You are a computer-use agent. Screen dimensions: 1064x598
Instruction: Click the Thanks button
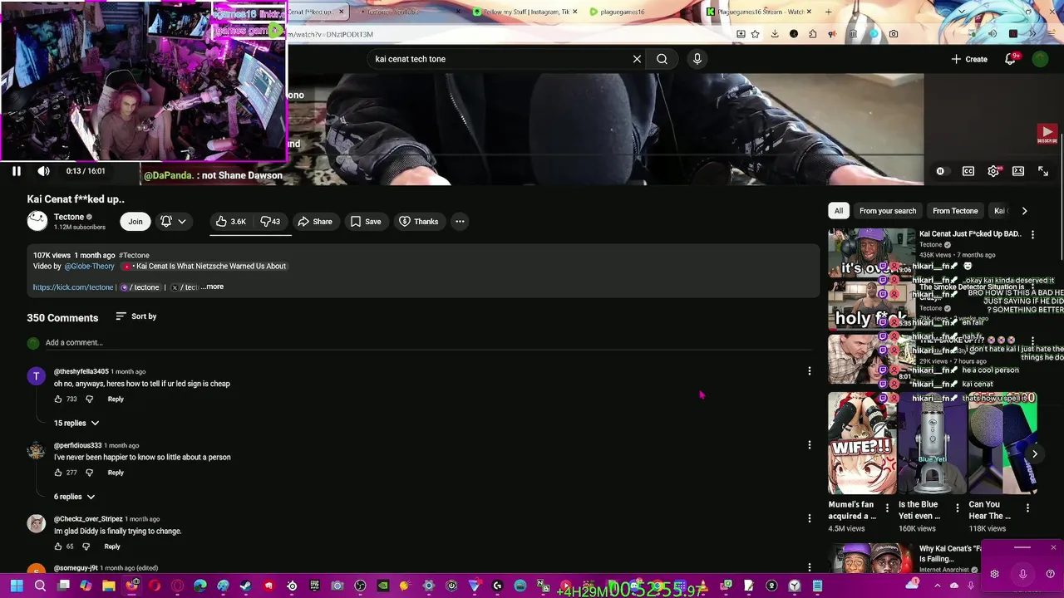418,222
